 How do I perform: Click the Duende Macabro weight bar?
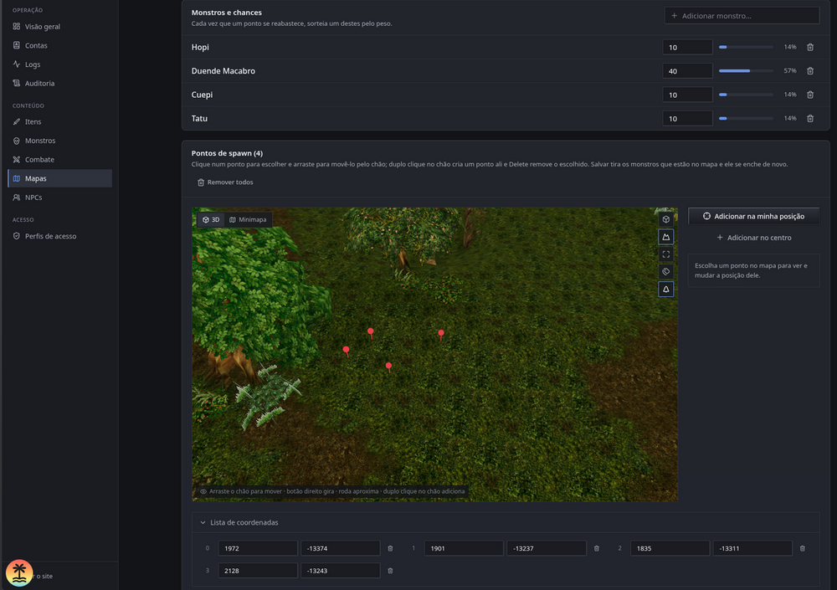coord(746,71)
